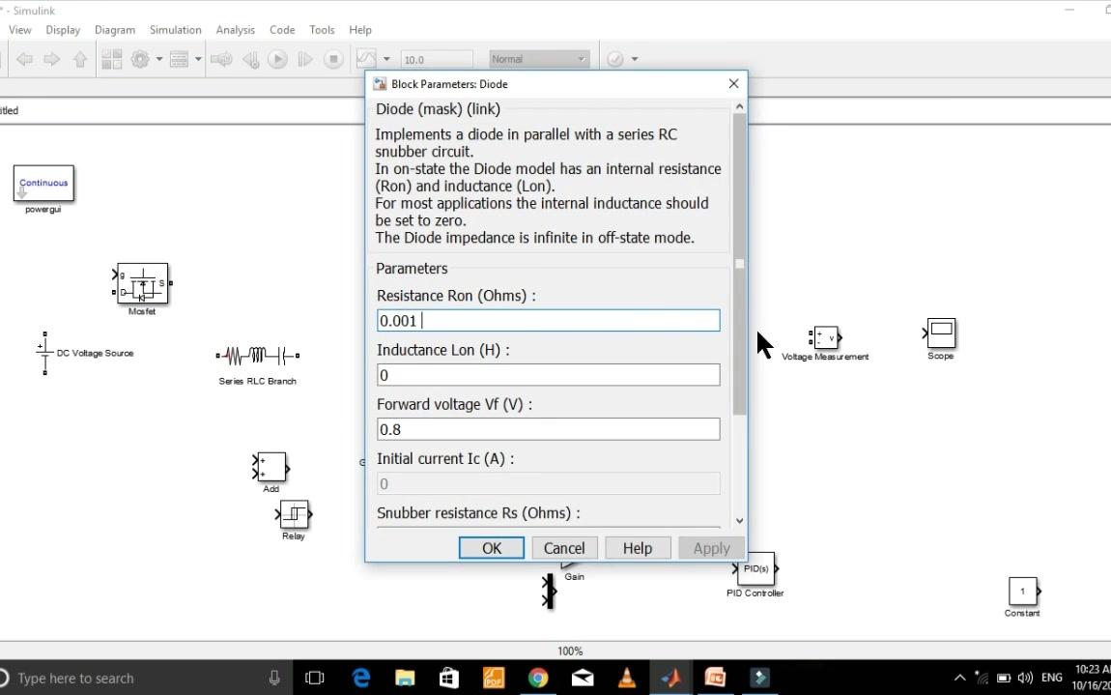1111x695 pixels.
Task: Click the Step Forward button
Action: [x=304, y=60]
